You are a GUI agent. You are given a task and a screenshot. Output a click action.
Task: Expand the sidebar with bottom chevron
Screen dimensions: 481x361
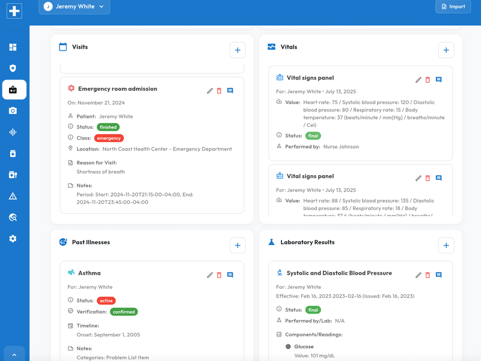(14, 354)
